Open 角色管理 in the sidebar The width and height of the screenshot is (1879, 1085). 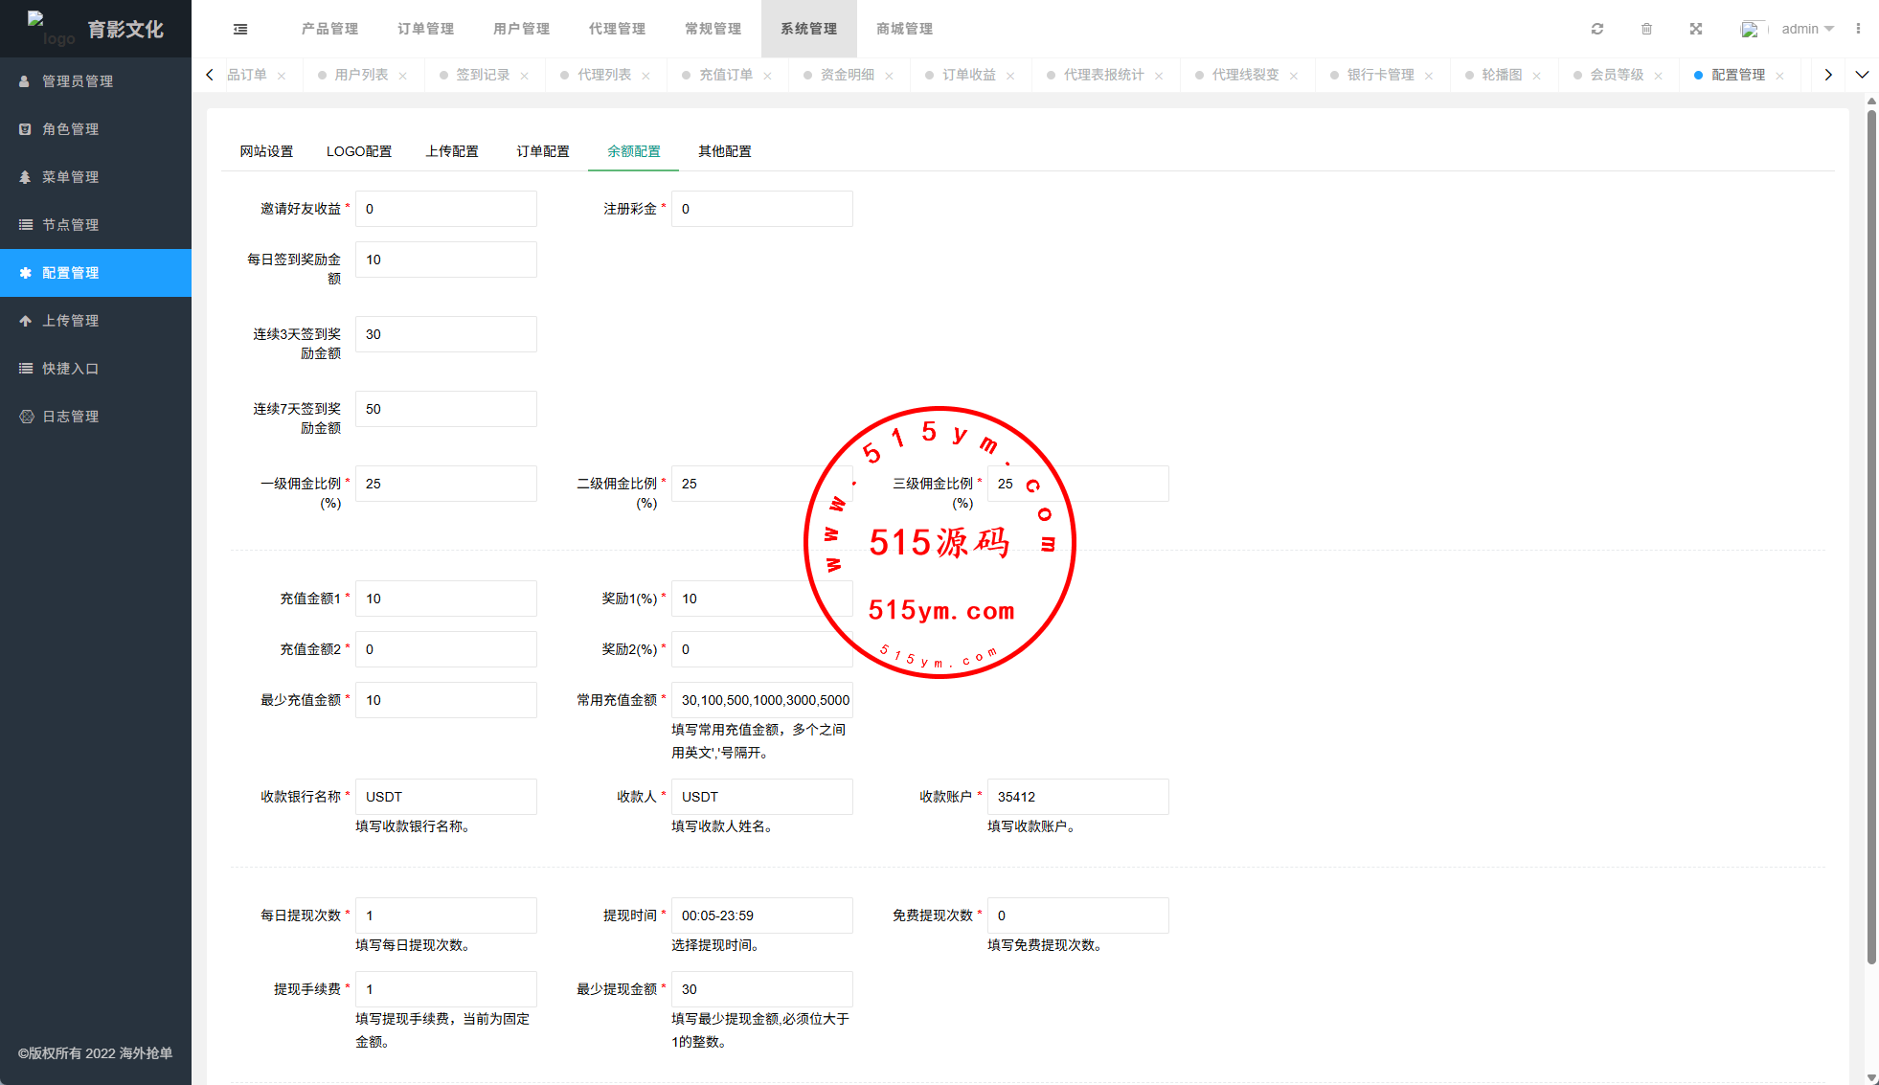tap(70, 129)
